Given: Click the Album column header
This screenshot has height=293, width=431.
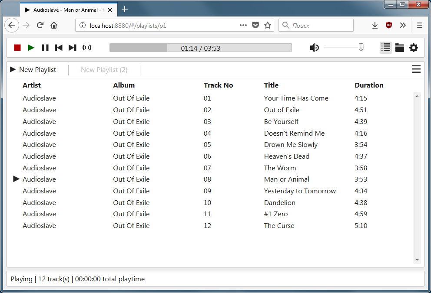Looking at the screenshot, I should tap(124, 85).
